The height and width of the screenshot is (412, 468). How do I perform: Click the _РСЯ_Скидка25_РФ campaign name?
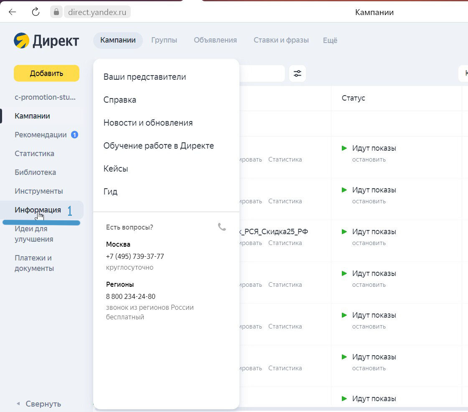274,232
